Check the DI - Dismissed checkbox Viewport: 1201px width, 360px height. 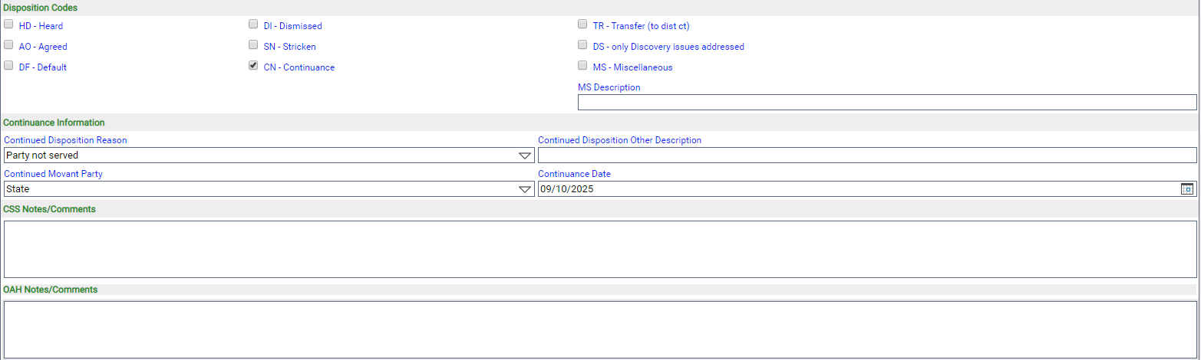click(x=253, y=25)
